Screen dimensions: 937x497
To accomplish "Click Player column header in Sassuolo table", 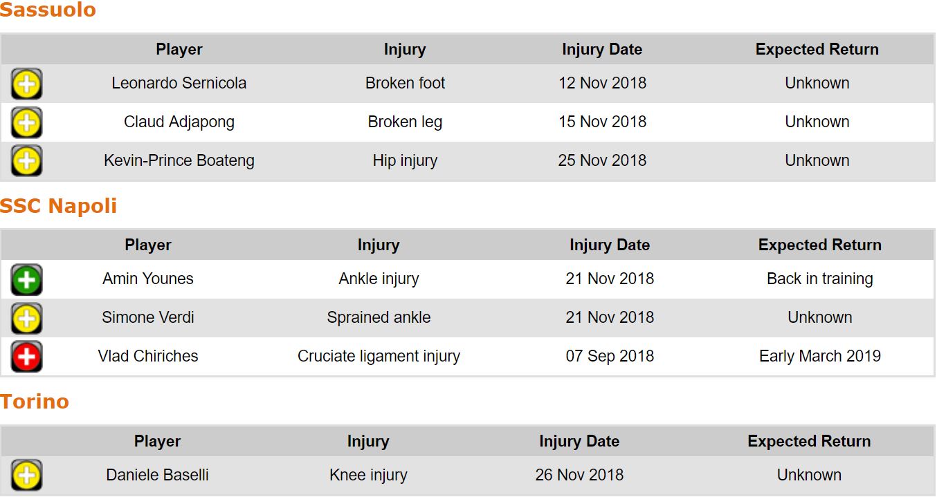I will tap(179, 50).
